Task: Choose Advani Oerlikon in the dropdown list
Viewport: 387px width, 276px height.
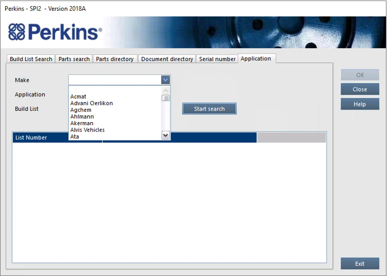Action: pos(91,103)
